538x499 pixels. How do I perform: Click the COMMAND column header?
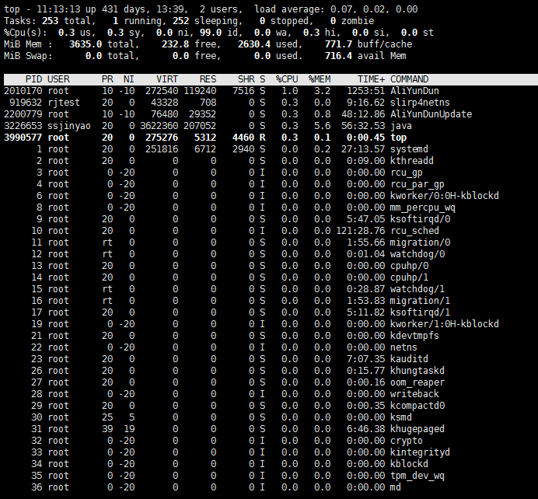[x=410, y=79]
